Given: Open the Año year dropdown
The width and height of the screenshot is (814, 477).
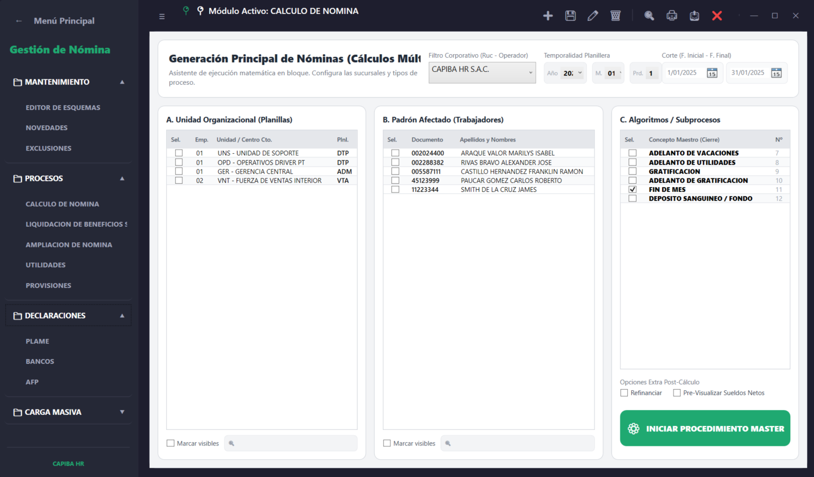Looking at the screenshot, I should 573,73.
